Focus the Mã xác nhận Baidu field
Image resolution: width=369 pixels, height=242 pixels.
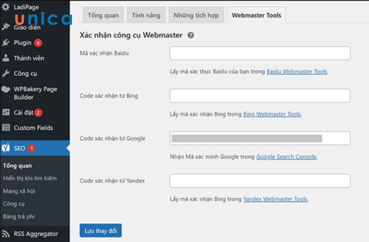(x=260, y=53)
